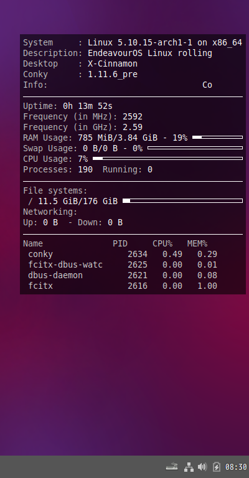Open the fcitx keyboard input tray icon
249x478 pixels.
(x=172, y=466)
